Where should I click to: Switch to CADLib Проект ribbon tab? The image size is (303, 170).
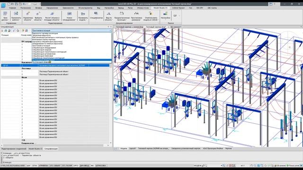[x=178, y=8]
